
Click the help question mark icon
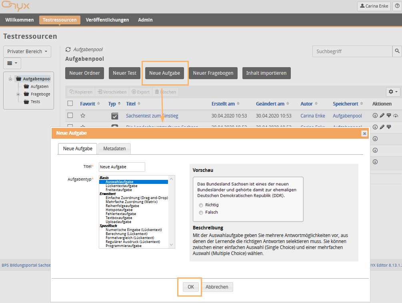tap(397, 6)
